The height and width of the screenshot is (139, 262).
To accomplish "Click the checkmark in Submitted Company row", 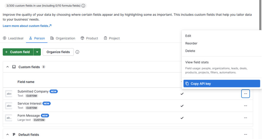I will pos(182,94).
